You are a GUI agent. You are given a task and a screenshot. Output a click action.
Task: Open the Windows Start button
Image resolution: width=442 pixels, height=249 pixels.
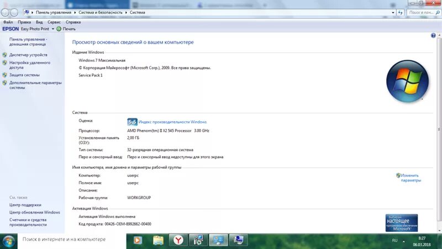point(8,241)
